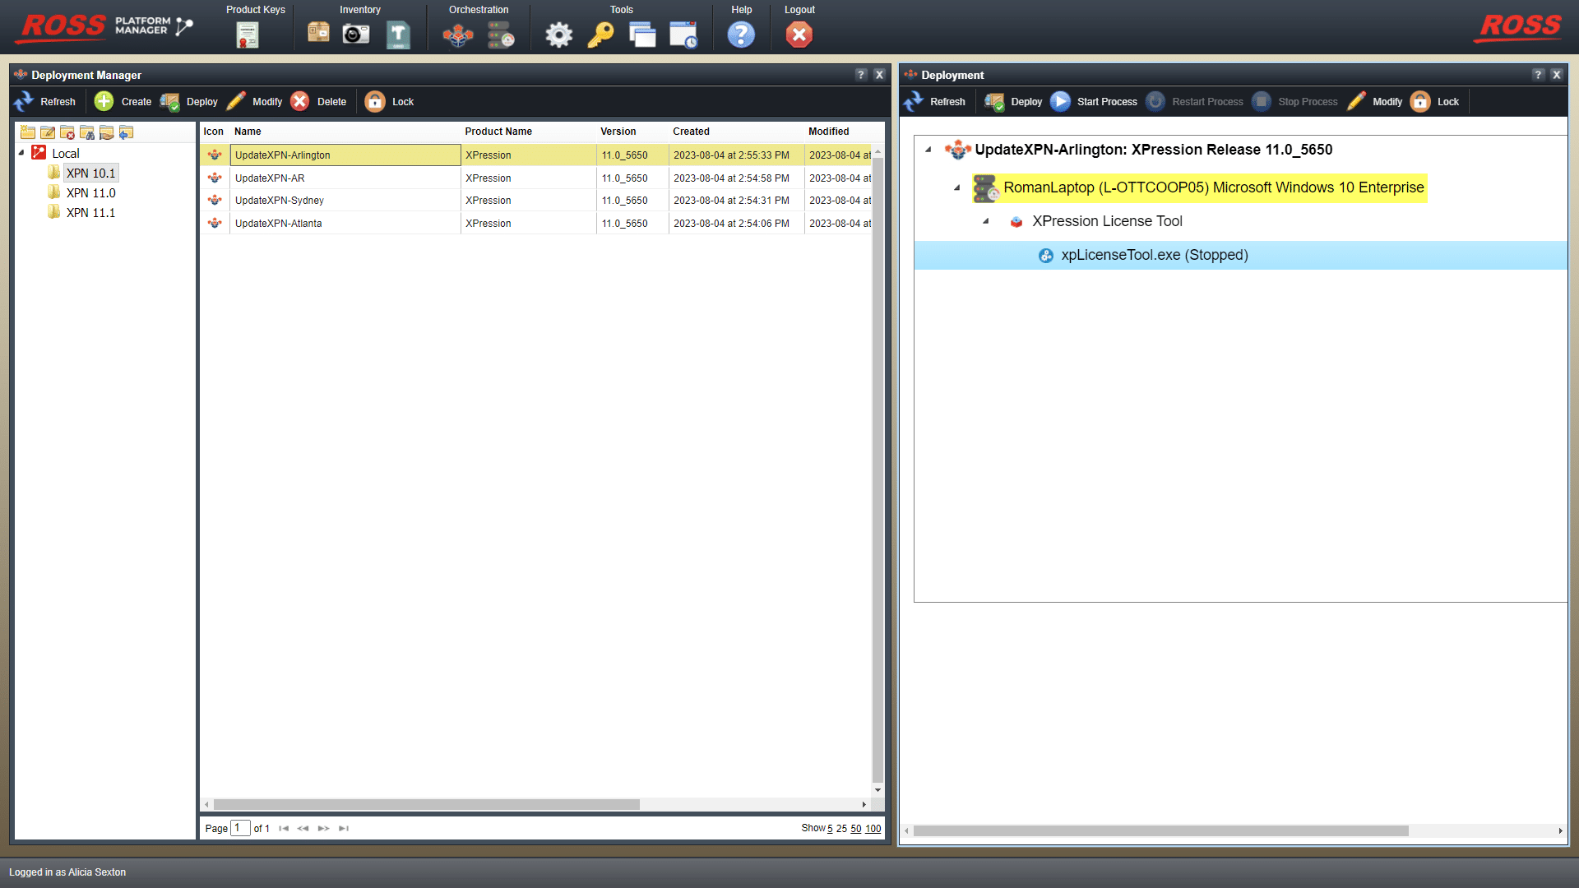
Task: Open the Tools gold key icon
Action: [x=600, y=35]
